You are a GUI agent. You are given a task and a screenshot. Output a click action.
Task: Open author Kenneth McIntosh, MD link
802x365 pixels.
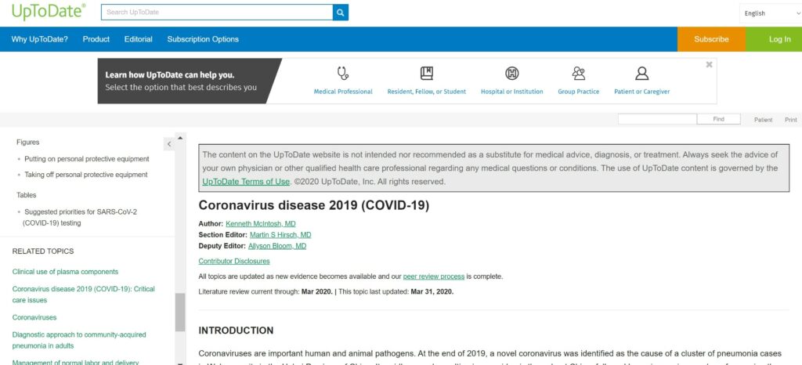[260, 224]
